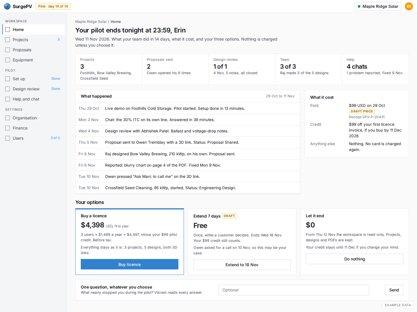Image resolution: width=417 pixels, height=312 pixels.
Task: Open Organisation settings
Action: [x=33, y=118]
